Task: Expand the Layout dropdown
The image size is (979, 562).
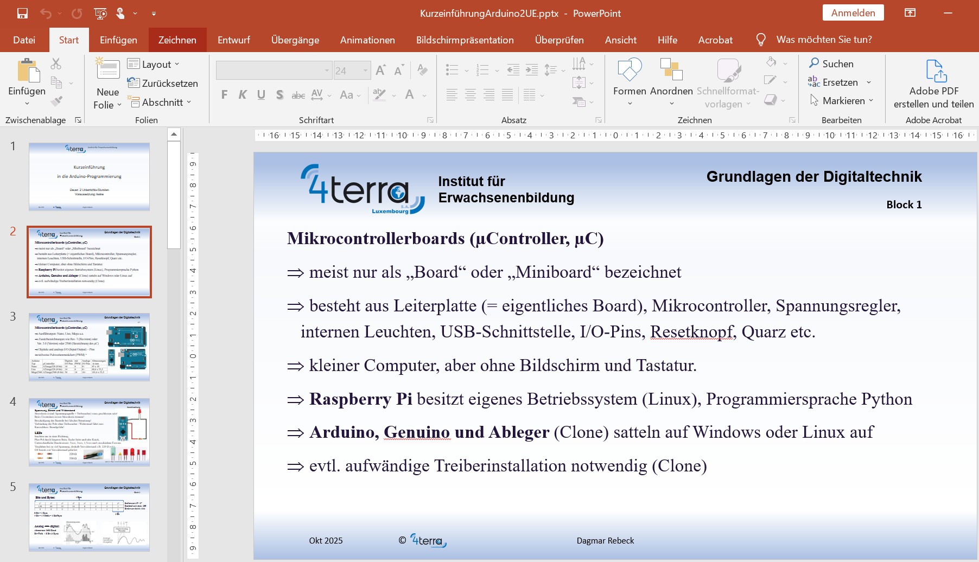Action: (x=154, y=65)
